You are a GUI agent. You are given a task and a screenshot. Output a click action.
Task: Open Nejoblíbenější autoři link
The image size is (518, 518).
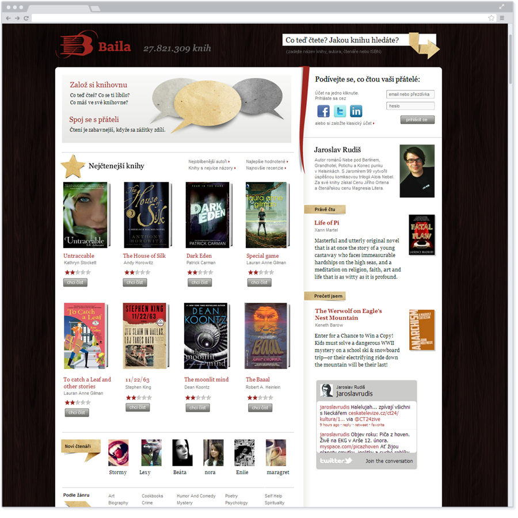(x=209, y=162)
